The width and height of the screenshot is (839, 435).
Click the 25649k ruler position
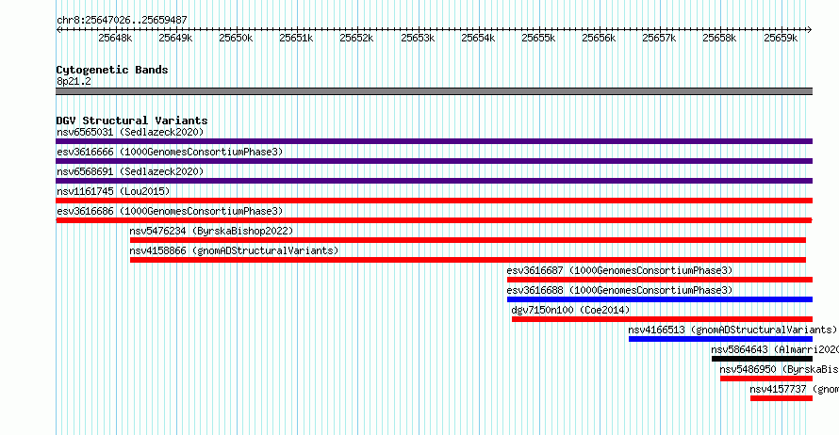click(x=175, y=38)
